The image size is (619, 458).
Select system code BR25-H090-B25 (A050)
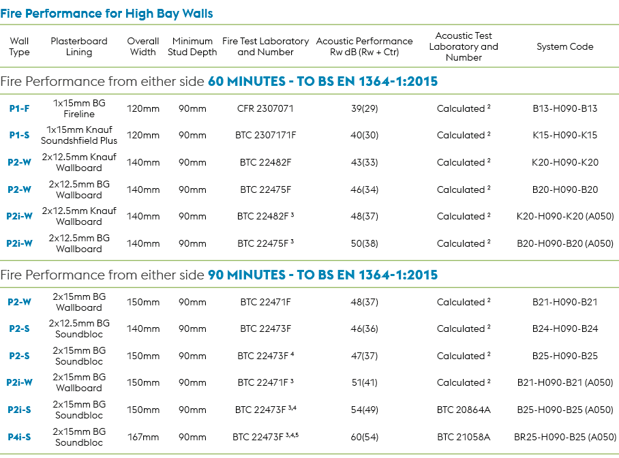tap(564, 437)
